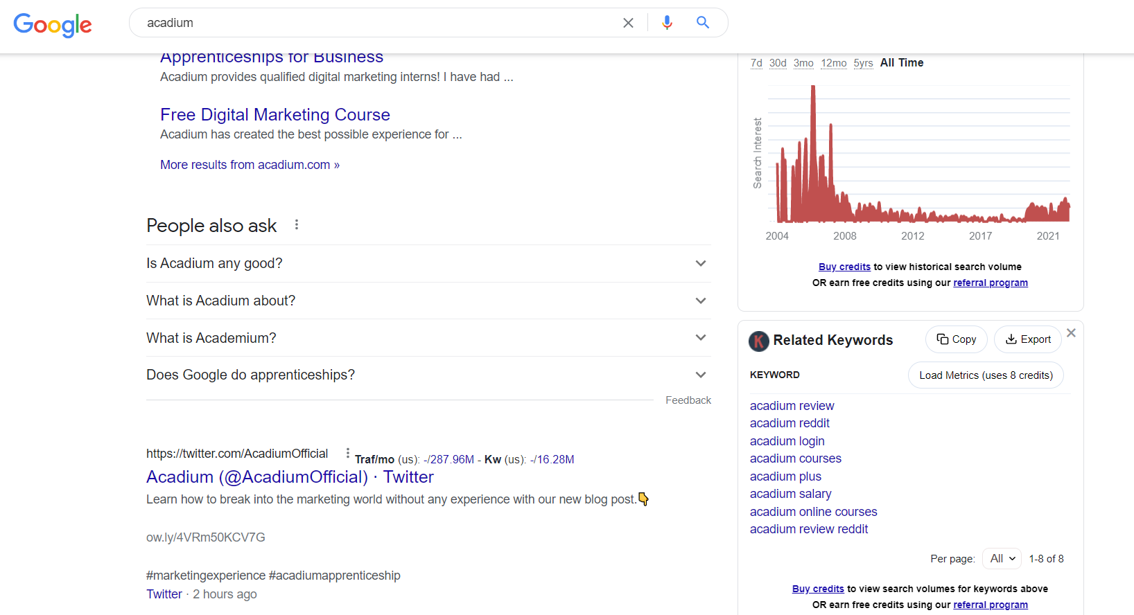This screenshot has width=1134, height=615.
Task: Search the keyword 'acadium reddit'
Action: (790, 423)
